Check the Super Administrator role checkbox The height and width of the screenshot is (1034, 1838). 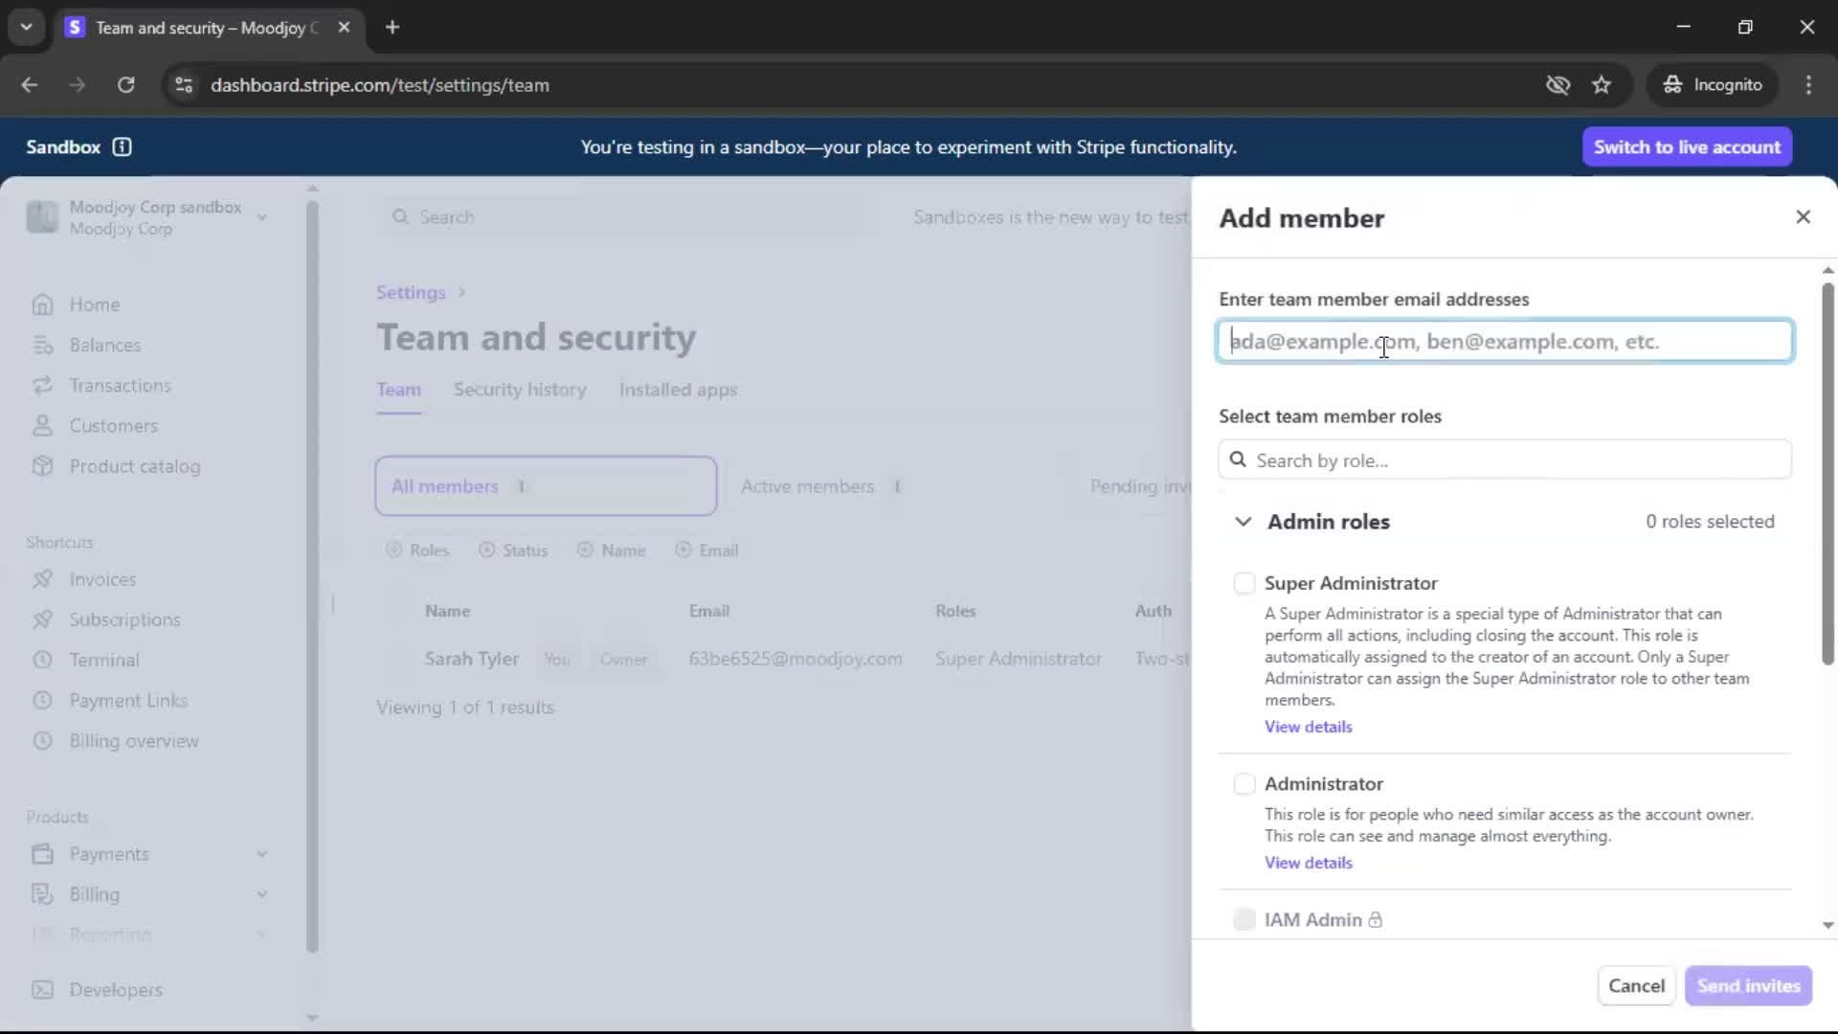pos(1244,583)
